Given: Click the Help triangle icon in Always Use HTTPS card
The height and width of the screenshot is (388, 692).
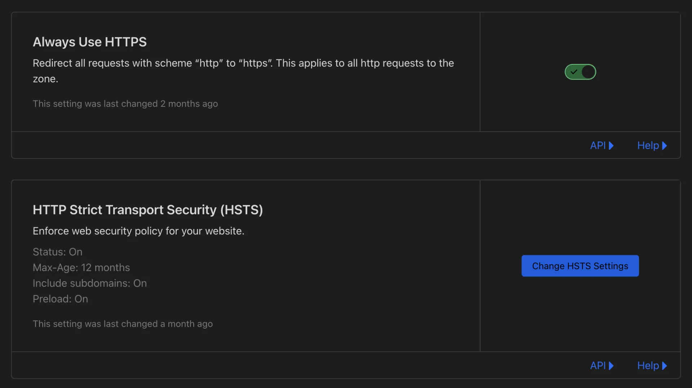Looking at the screenshot, I should [x=665, y=145].
